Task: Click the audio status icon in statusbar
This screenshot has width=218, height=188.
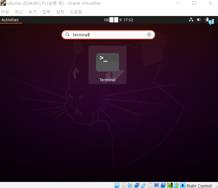Action: coord(130,185)
